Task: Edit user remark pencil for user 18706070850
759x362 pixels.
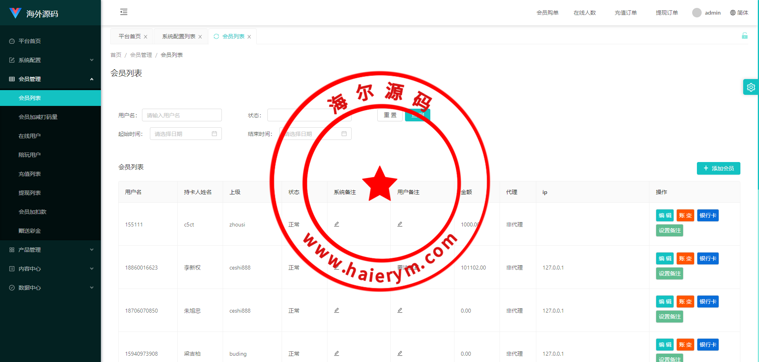Action: tap(400, 310)
